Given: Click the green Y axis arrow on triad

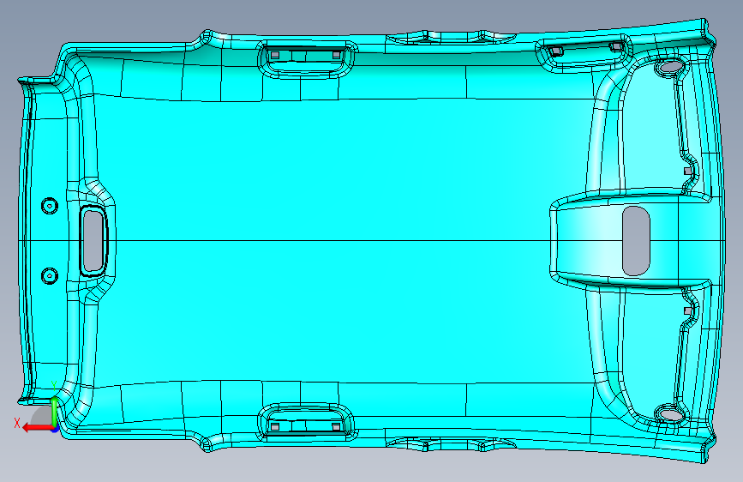Looking at the screenshot, I should click(55, 412).
